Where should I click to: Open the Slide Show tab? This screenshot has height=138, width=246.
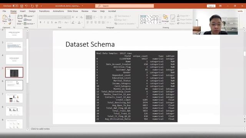pos(73,11)
